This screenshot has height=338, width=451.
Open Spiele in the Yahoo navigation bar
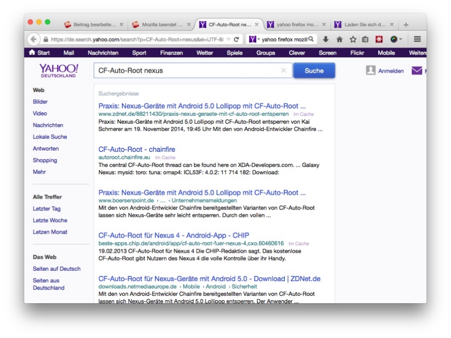[x=234, y=53]
